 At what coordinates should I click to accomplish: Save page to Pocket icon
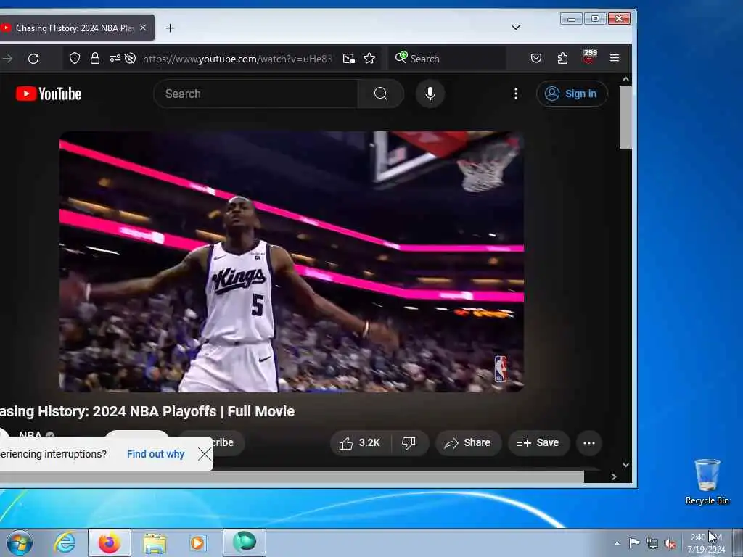click(536, 58)
